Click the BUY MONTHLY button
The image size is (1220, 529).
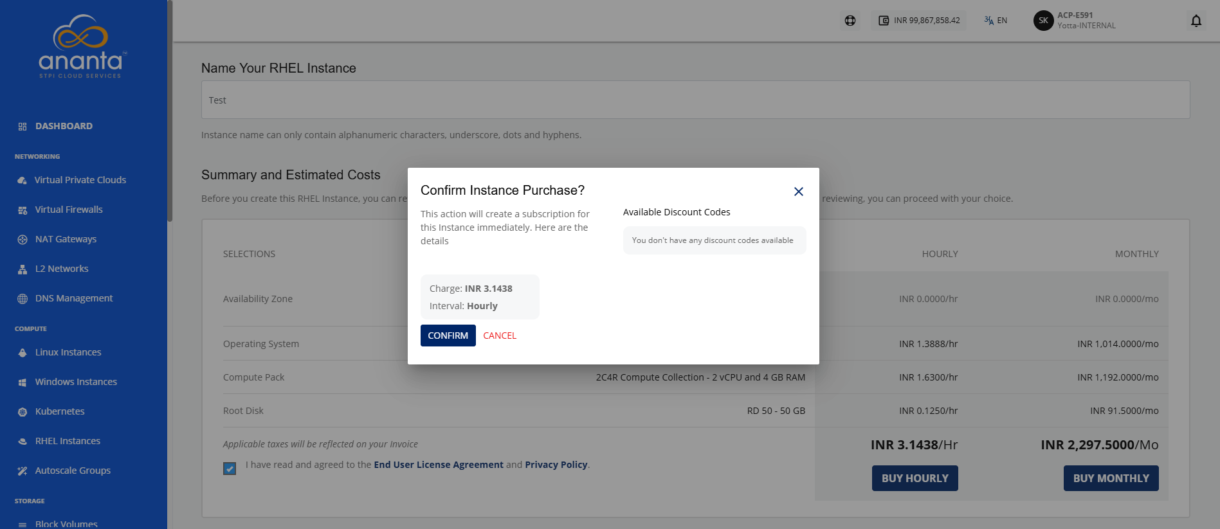tap(1111, 478)
